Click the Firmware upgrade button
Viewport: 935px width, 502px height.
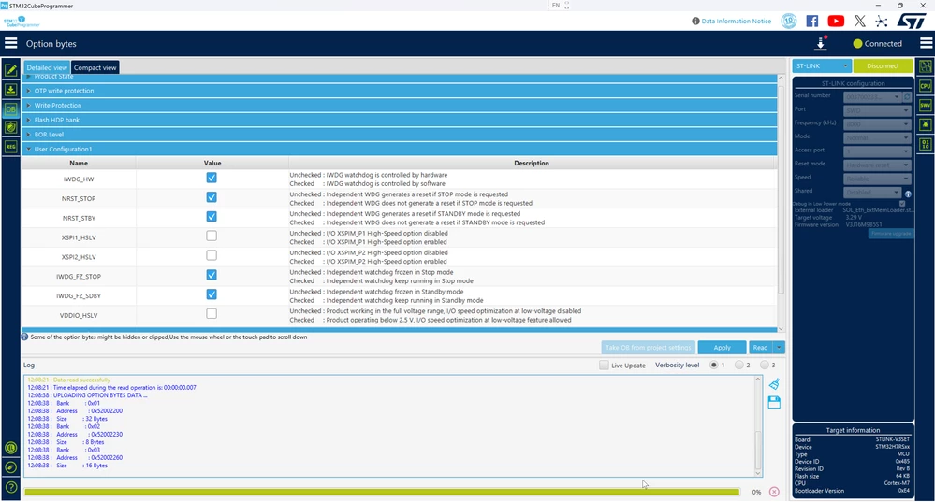[891, 234]
